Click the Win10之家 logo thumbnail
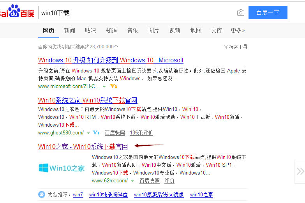 (62, 168)
